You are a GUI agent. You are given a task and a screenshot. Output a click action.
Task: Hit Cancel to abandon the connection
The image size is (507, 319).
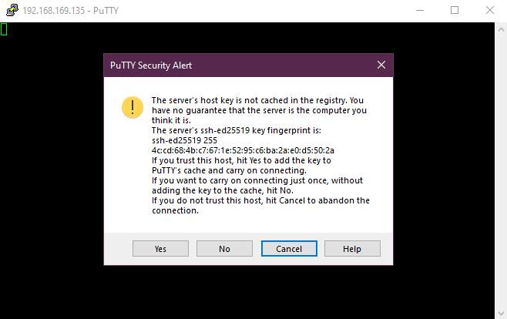(288, 249)
